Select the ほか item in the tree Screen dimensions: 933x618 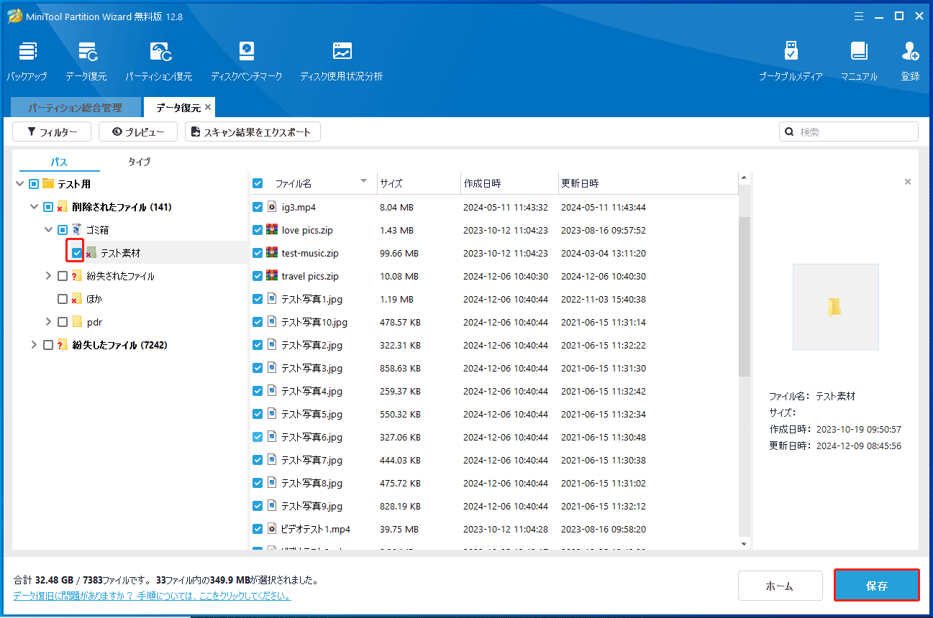(x=94, y=299)
